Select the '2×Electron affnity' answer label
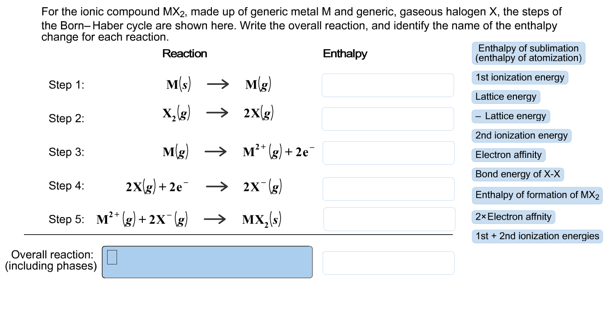 [513, 217]
